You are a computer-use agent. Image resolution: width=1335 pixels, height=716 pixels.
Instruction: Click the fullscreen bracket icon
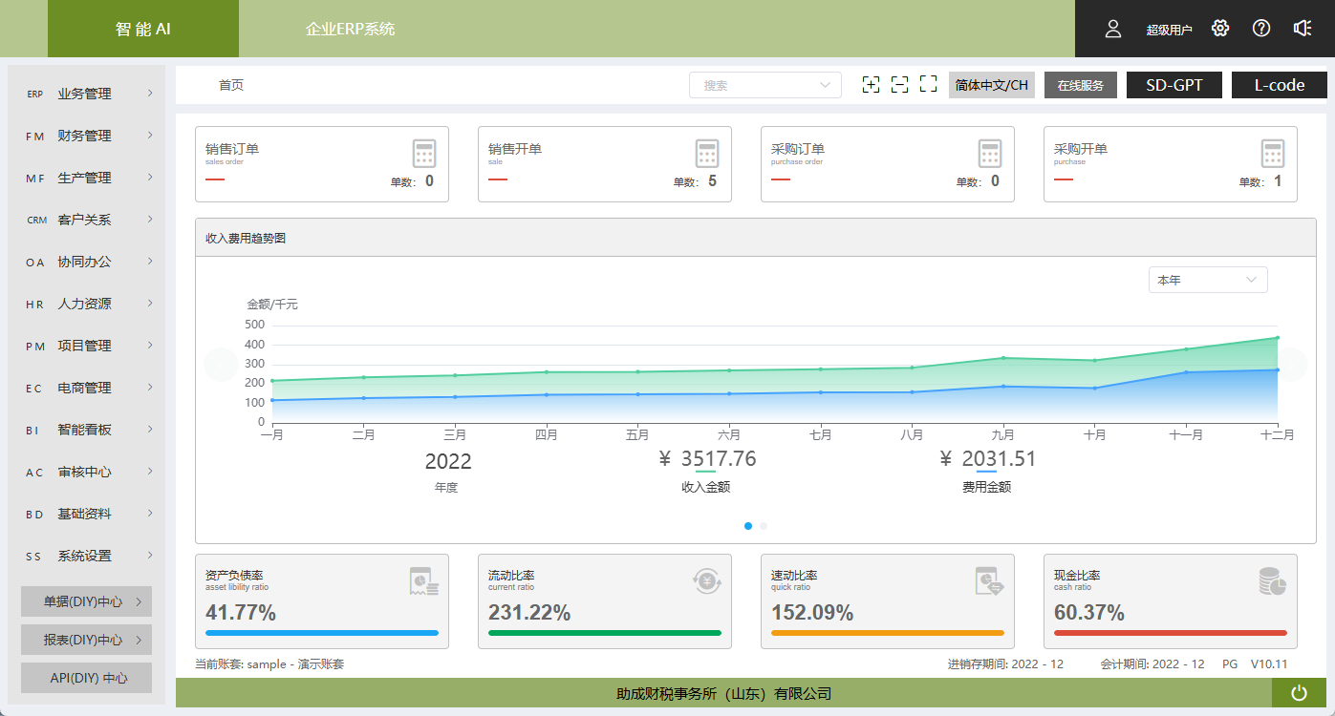[928, 85]
